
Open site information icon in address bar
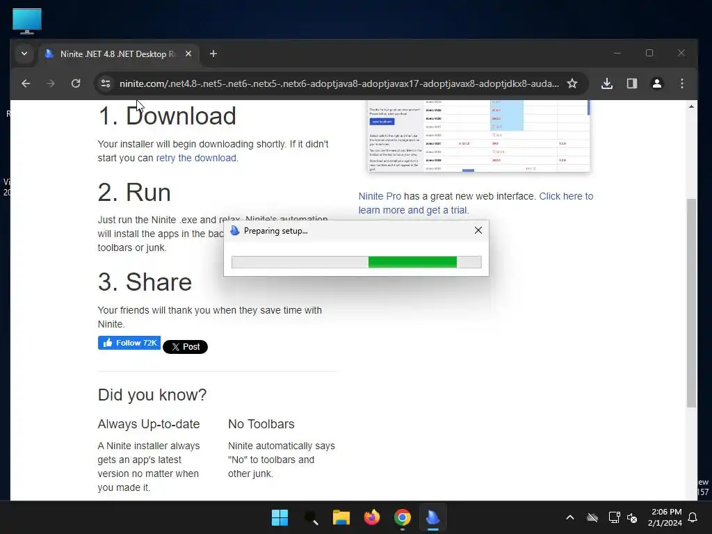point(106,83)
